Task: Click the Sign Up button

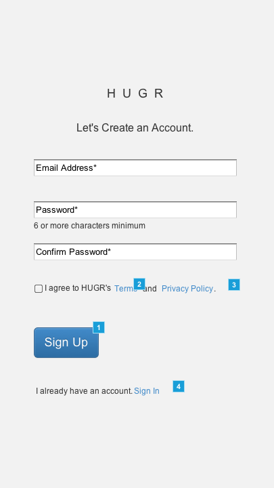Action: pyautogui.click(x=66, y=343)
